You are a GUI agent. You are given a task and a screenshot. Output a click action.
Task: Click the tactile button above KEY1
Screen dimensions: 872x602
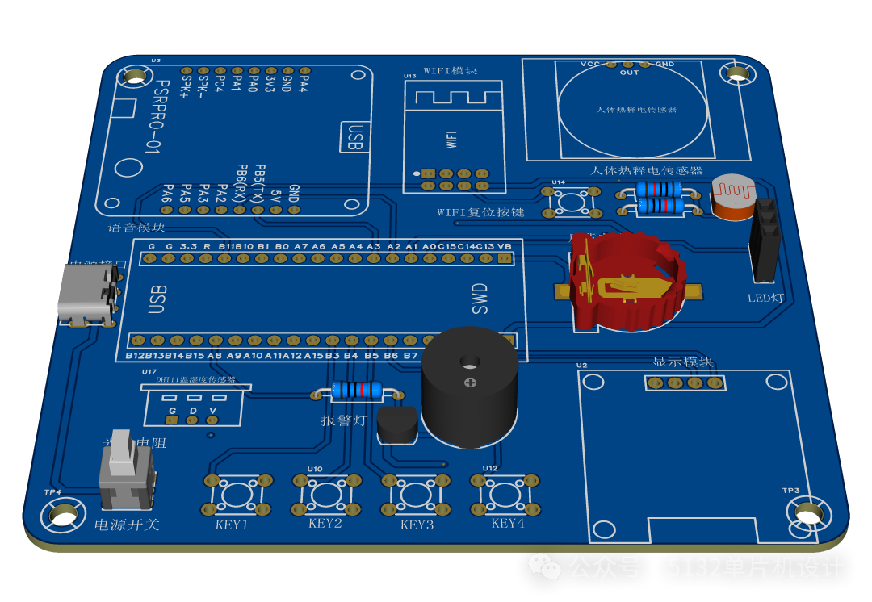coord(237,494)
